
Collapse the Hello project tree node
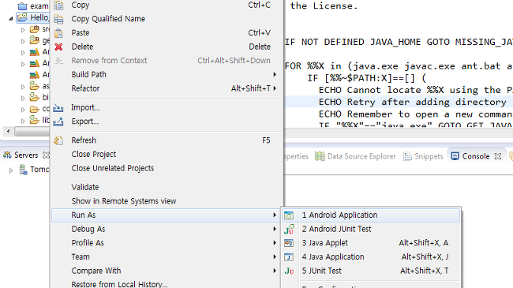11,18
